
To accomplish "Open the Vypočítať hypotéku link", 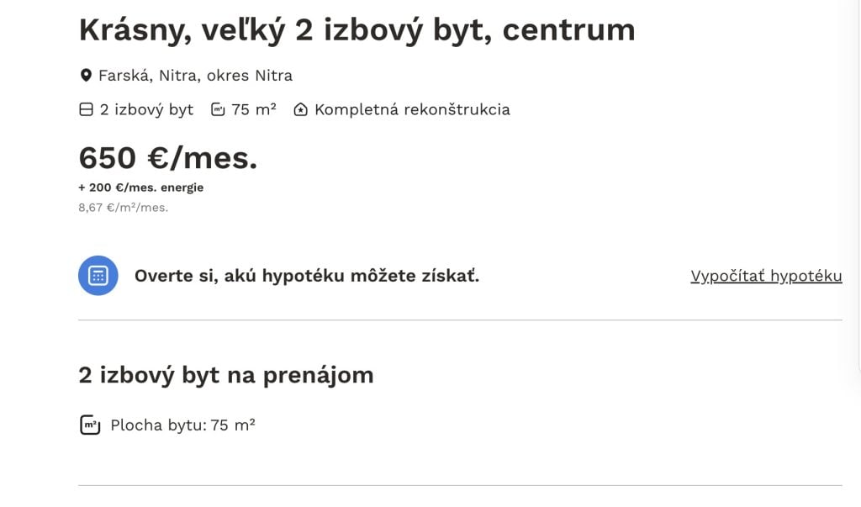I will (766, 276).
